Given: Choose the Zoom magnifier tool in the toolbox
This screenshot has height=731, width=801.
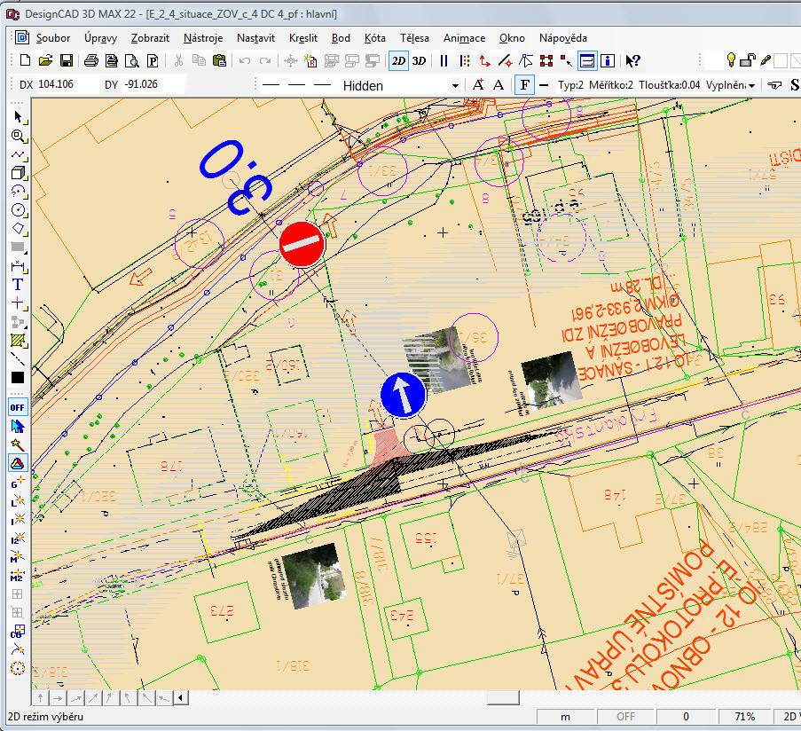Looking at the screenshot, I should pos(19,136).
